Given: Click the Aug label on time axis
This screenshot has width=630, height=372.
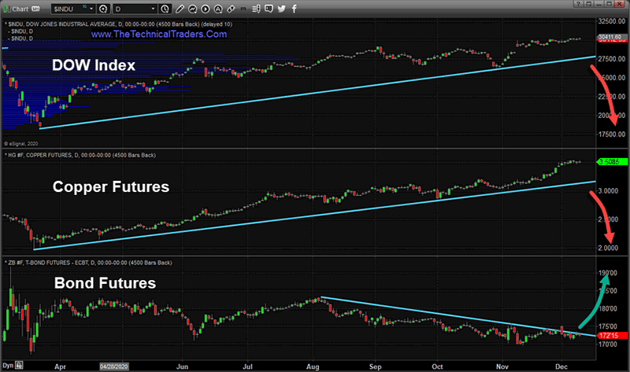Looking at the screenshot, I should coord(313,366).
